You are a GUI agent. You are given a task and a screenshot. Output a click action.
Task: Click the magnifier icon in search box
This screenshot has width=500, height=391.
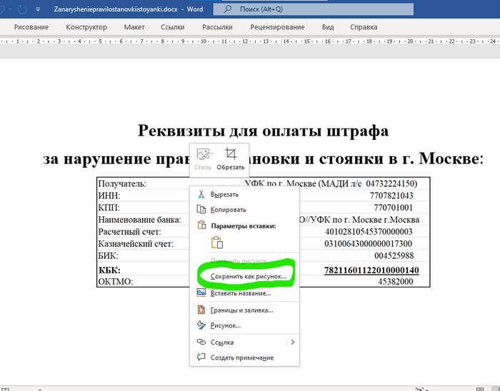click(x=227, y=9)
